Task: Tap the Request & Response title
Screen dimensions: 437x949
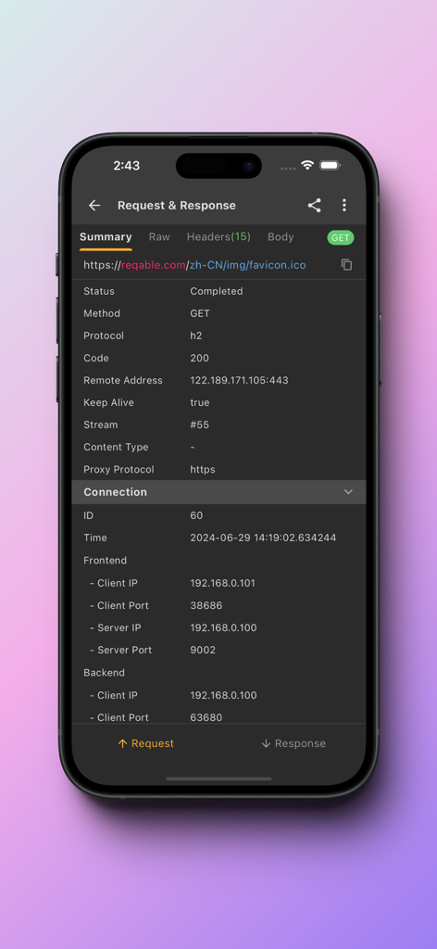Action: pos(177,205)
